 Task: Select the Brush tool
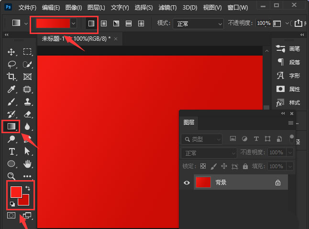11,102
